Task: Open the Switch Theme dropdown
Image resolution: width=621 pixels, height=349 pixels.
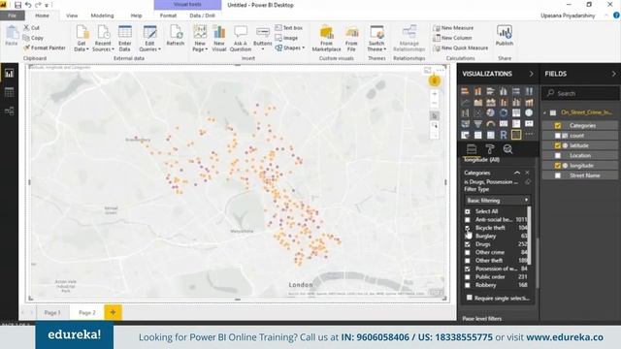Action: click(376, 39)
